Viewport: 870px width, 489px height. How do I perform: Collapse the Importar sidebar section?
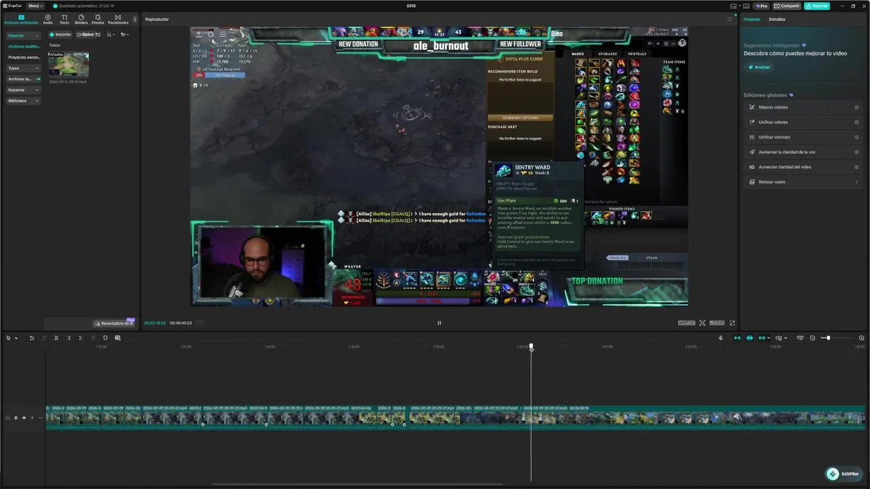click(x=22, y=35)
